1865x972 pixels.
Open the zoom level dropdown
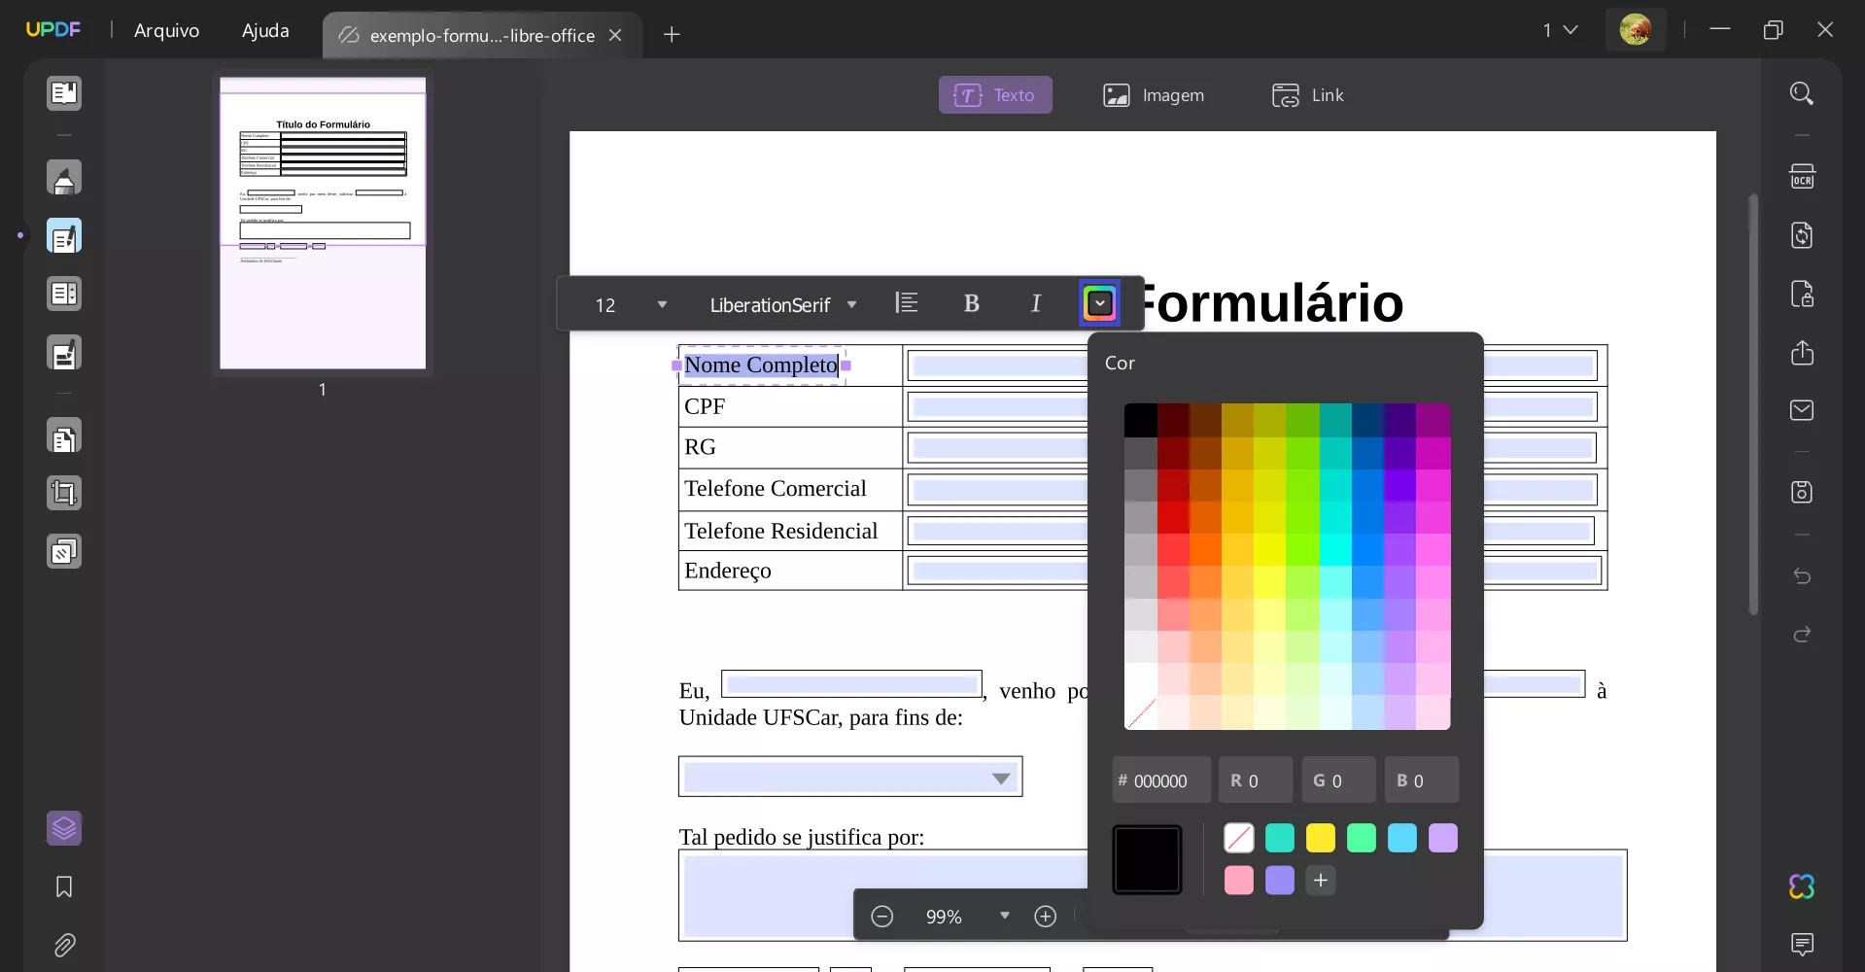[1005, 916]
